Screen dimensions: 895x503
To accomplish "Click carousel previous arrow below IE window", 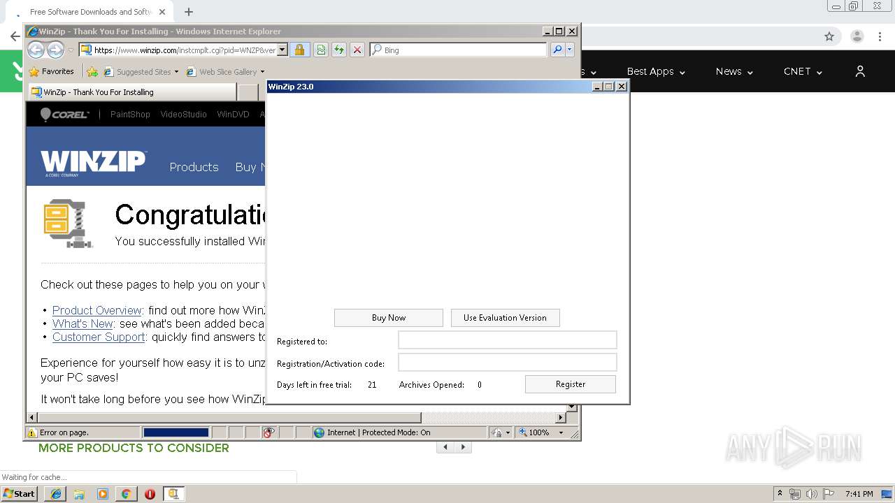I will coord(445,447).
